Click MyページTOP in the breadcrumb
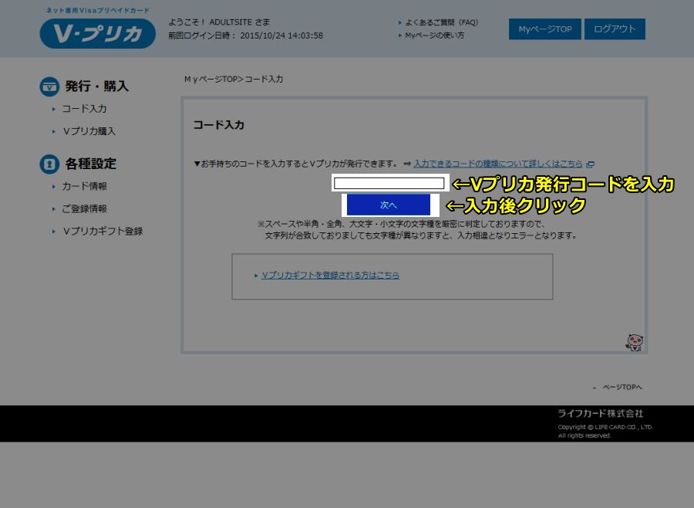Viewport: 694px width, 508px height. 210,80
